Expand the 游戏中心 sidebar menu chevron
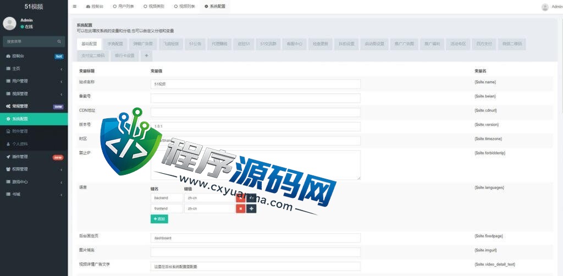 62,183
